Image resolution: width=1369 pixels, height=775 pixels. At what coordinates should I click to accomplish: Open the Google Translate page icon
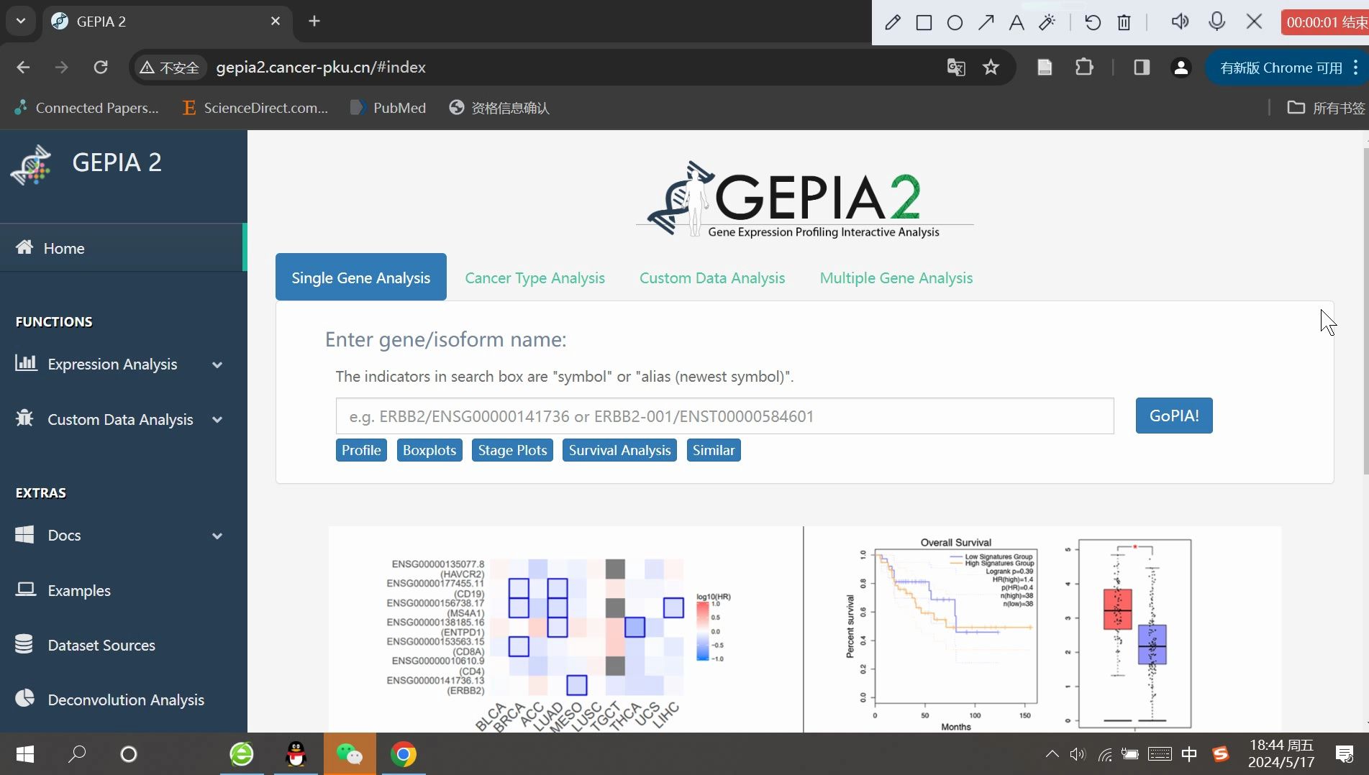(955, 68)
